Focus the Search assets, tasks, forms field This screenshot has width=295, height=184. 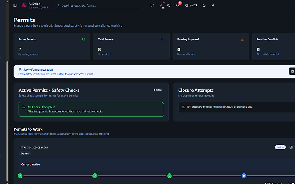pyautogui.click(x=98, y=5)
